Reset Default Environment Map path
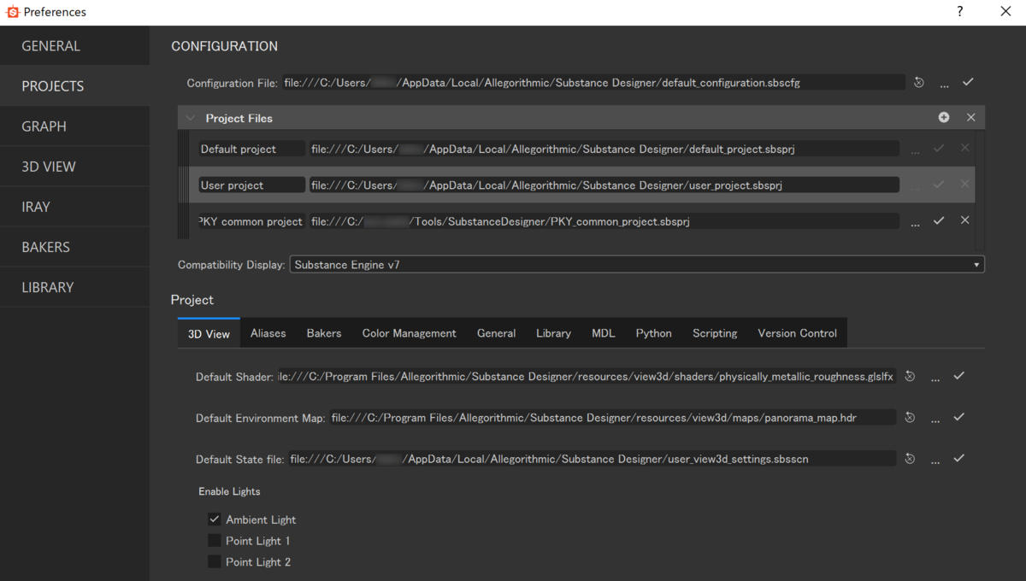1026x581 pixels. click(x=910, y=418)
